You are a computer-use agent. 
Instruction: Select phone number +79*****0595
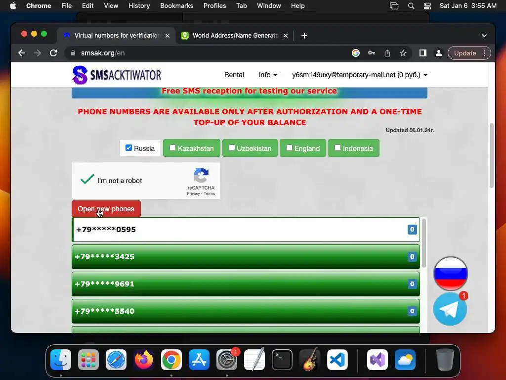[246, 230]
